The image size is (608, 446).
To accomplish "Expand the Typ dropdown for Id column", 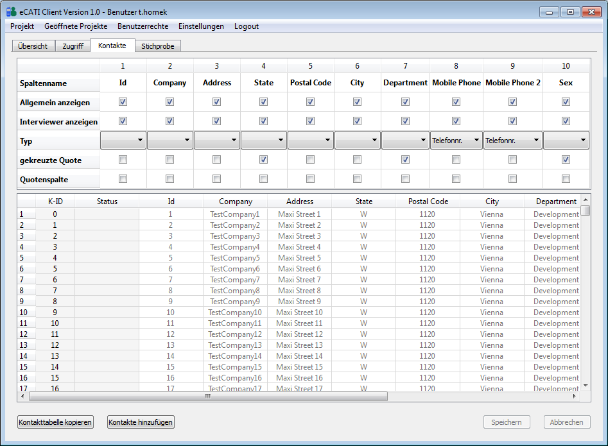I will [x=123, y=140].
